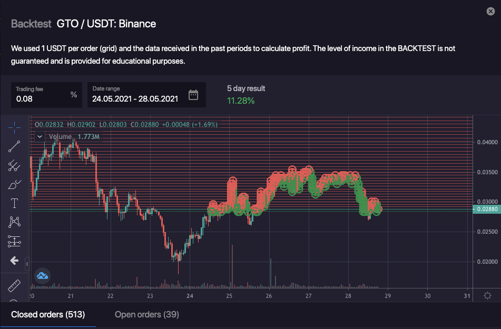The image size is (501, 329).
Task: Select the ruler measure tool
Action: click(x=15, y=286)
